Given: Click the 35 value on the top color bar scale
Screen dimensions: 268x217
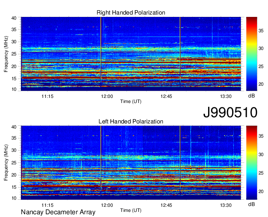Looking at the screenshot, I should (261, 31).
